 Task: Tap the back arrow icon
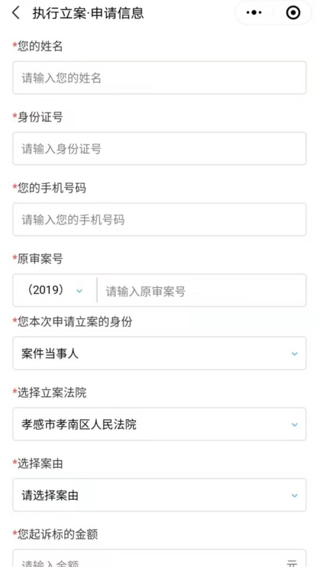pyautogui.click(x=16, y=13)
